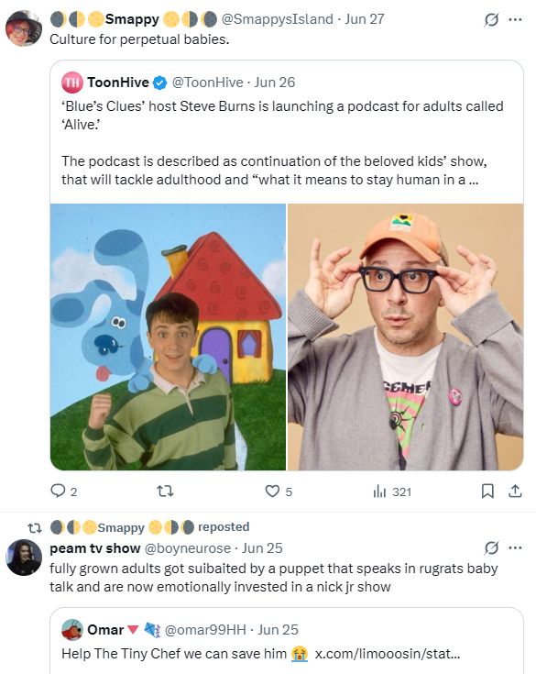This screenshot has width=536, height=674.
Task: Open peam tv show profile avatar
Action: 24,558
